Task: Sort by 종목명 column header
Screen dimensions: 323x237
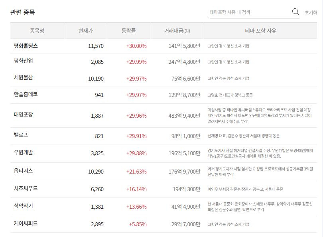Action: [37, 31]
